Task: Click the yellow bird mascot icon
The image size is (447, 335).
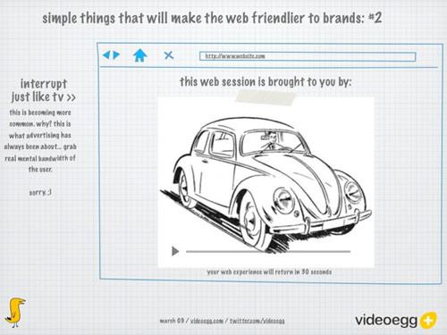Action: (15, 312)
